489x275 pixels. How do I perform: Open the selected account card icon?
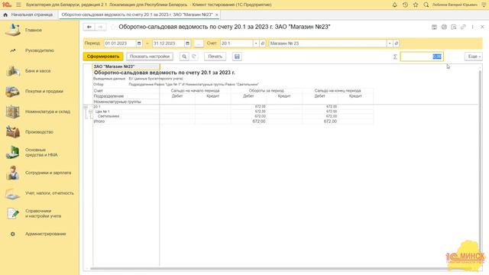263,44
